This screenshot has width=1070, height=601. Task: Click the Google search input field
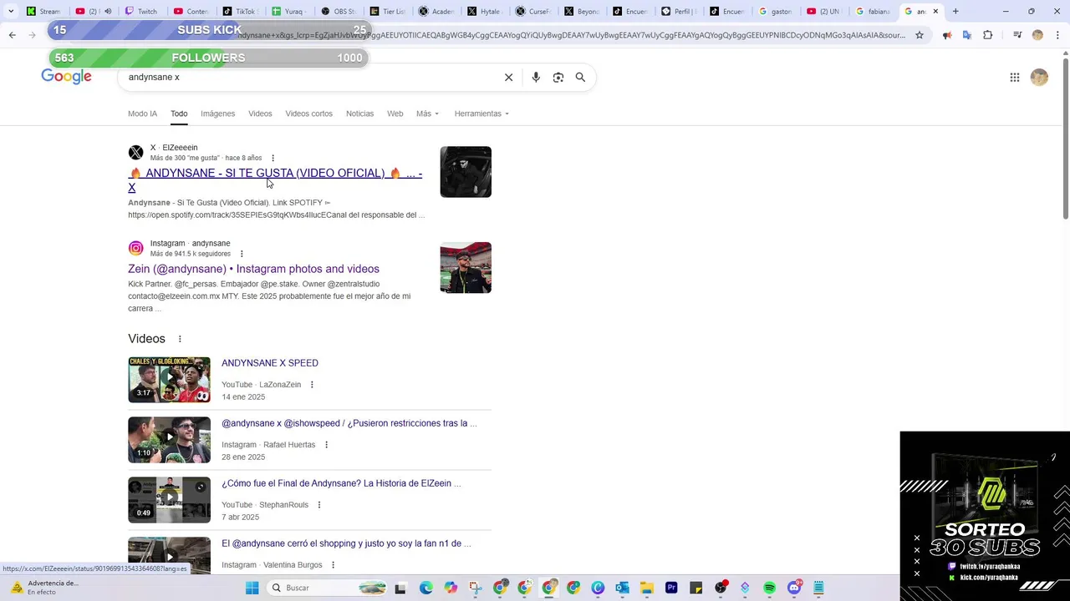point(309,77)
